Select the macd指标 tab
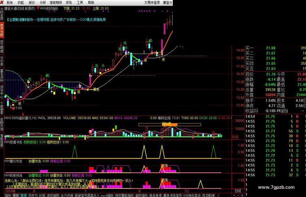 (107, 195)
